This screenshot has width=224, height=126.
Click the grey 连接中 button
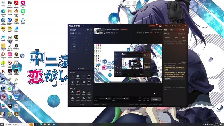(156, 99)
